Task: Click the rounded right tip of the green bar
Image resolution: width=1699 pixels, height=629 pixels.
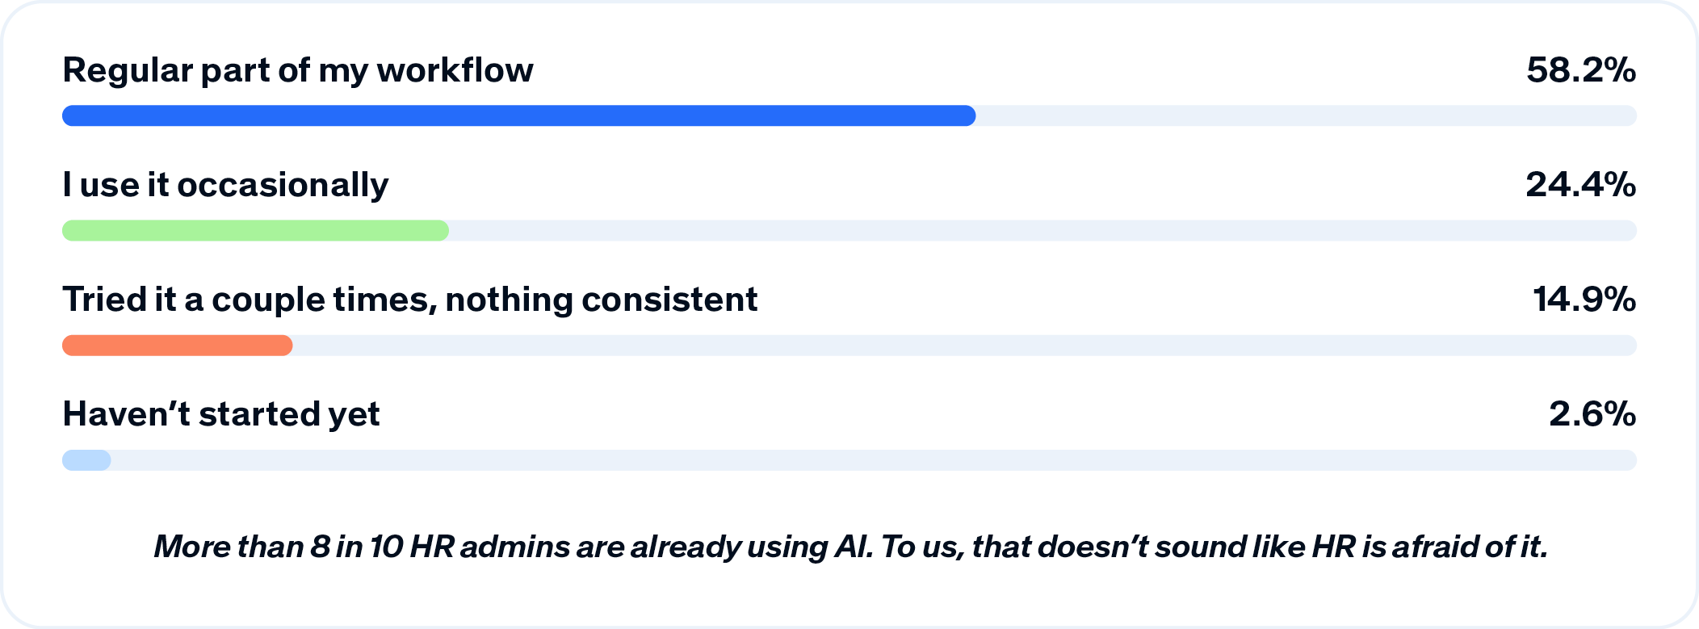Action: pyautogui.click(x=440, y=230)
